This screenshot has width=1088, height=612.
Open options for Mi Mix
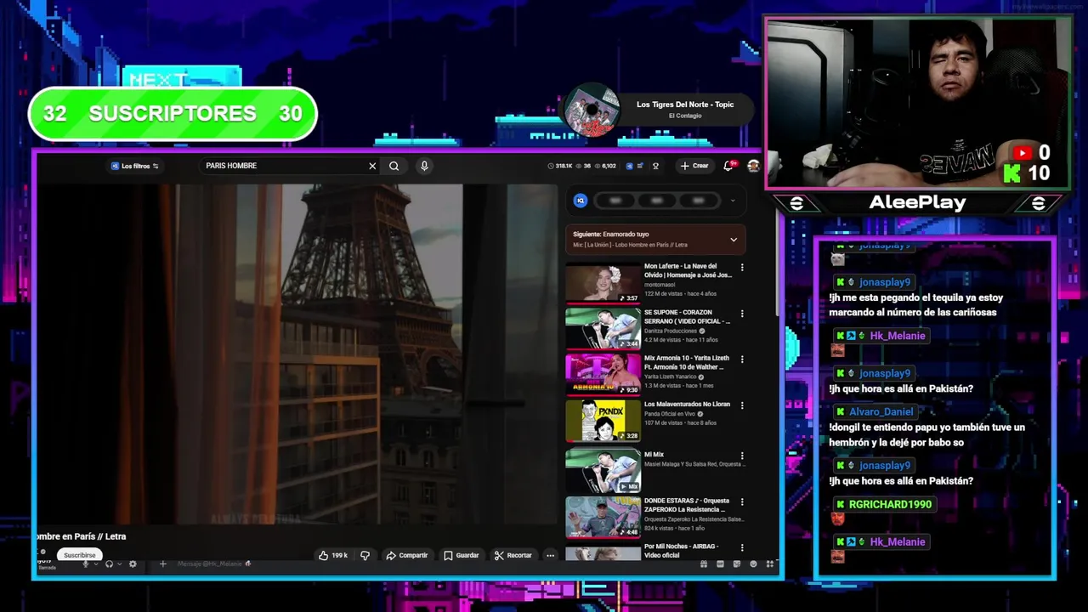tap(742, 456)
